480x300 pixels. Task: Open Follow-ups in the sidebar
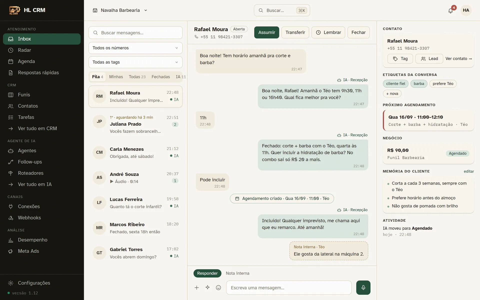pyautogui.click(x=42, y=162)
